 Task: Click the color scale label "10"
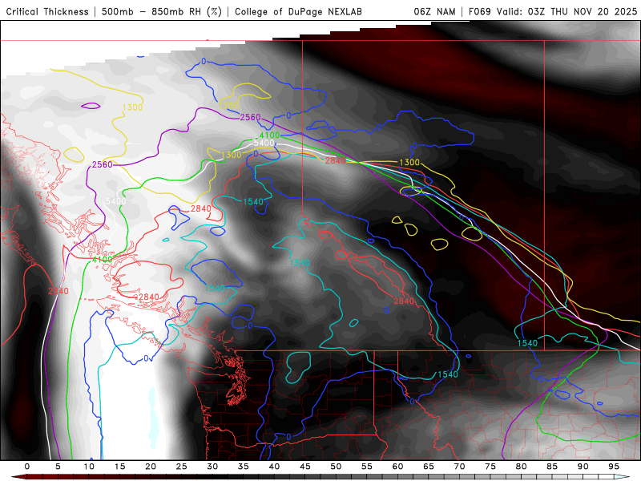coord(89,467)
